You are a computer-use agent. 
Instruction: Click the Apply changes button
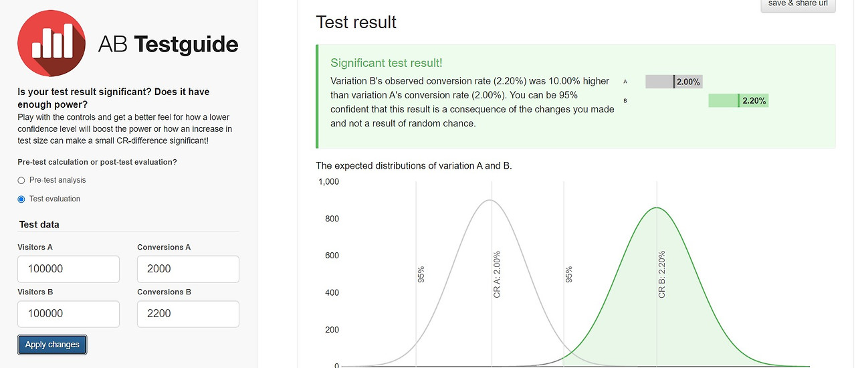tap(52, 345)
